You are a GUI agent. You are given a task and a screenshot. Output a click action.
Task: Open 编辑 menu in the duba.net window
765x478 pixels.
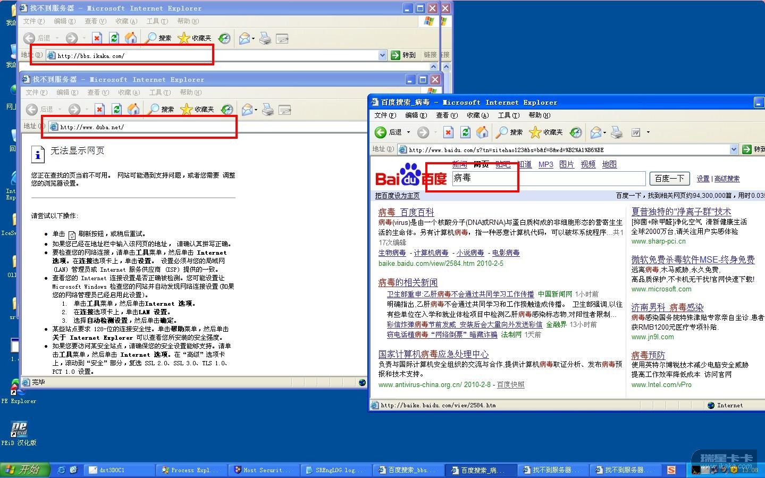(68, 93)
